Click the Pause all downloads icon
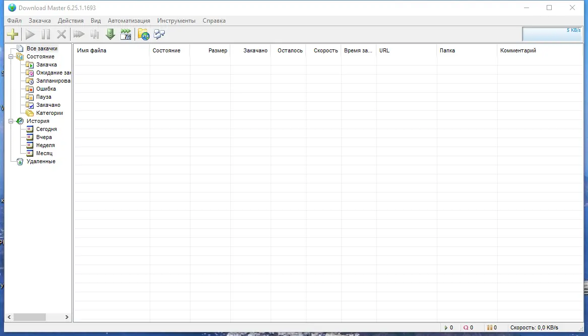588x336 pixels. pos(95,34)
